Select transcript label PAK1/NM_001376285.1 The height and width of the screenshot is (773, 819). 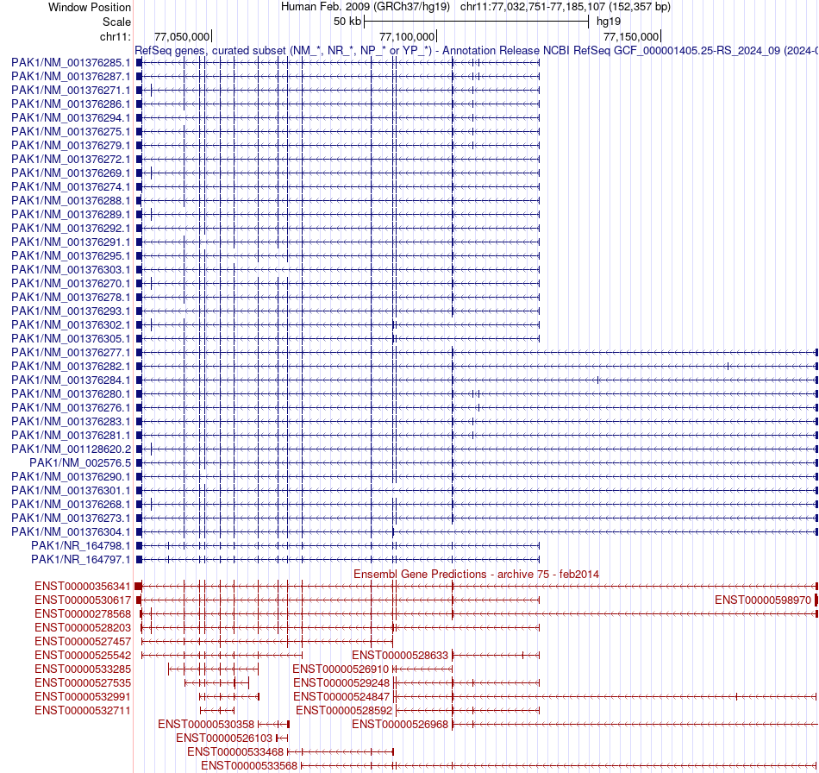tap(71, 63)
